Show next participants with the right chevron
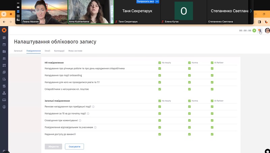The image size is (270, 153). tap(251, 11)
